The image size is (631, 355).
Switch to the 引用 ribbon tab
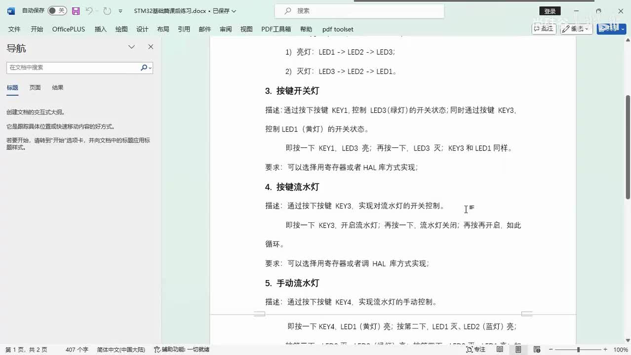(184, 29)
